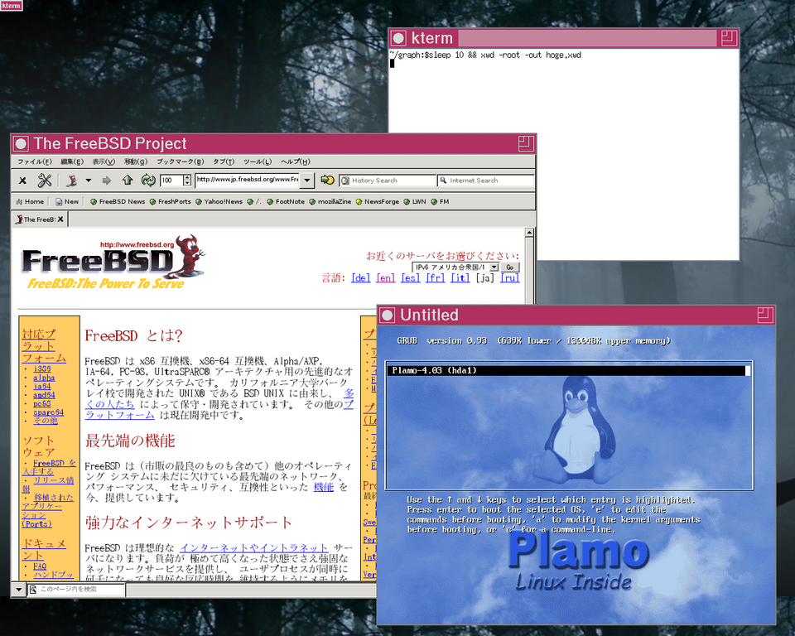Image resolution: width=795 pixels, height=636 pixels.
Task: Switch page language to [en]
Action: coord(385,278)
